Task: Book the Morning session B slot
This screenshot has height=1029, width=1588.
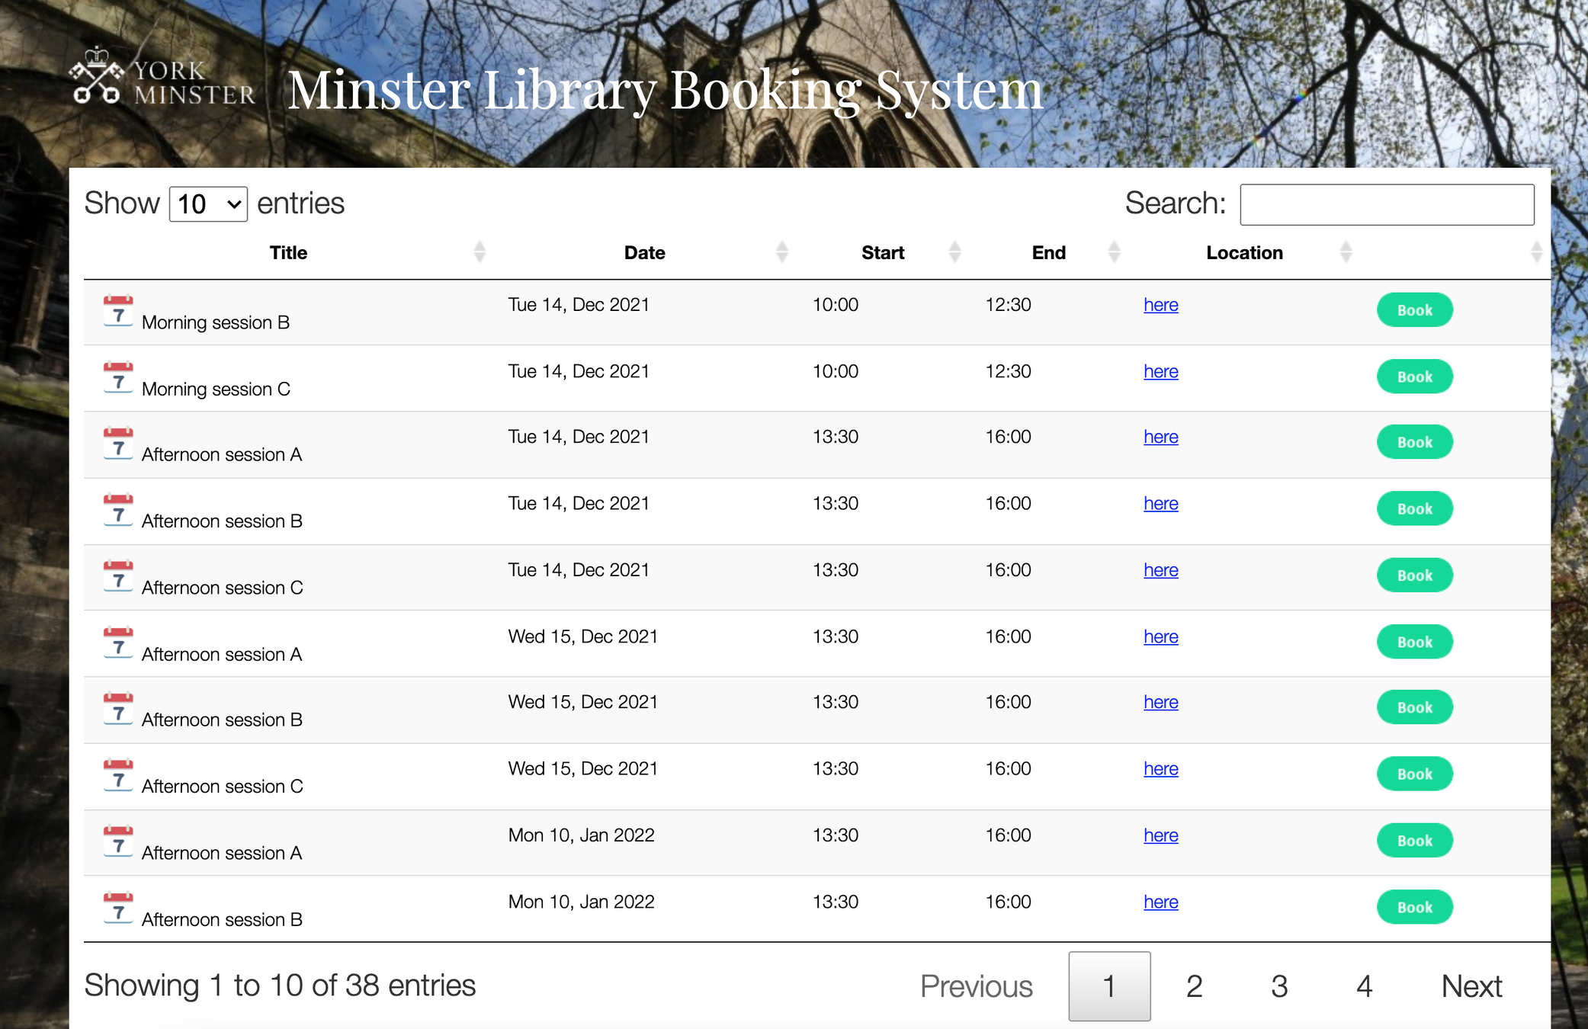Action: [1414, 310]
